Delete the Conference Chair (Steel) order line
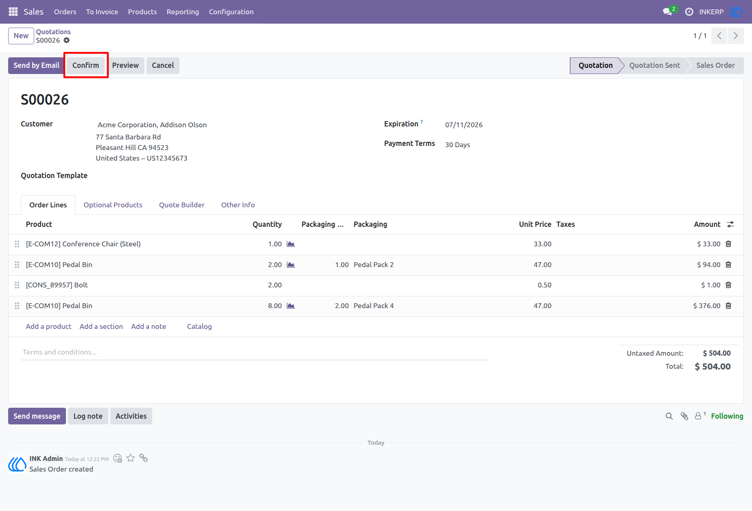 [x=728, y=244]
